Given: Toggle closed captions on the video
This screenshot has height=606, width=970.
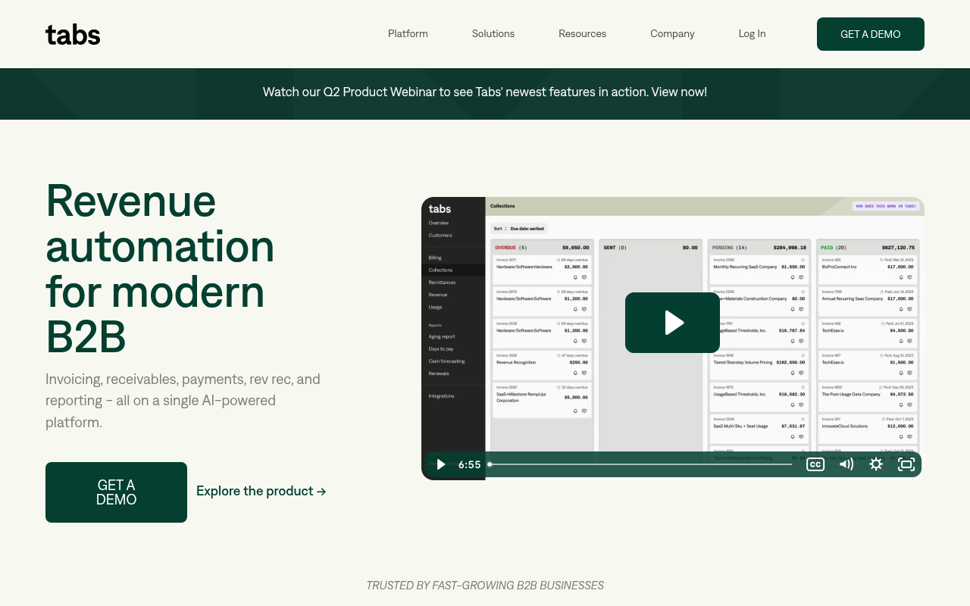Looking at the screenshot, I should click(815, 464).
